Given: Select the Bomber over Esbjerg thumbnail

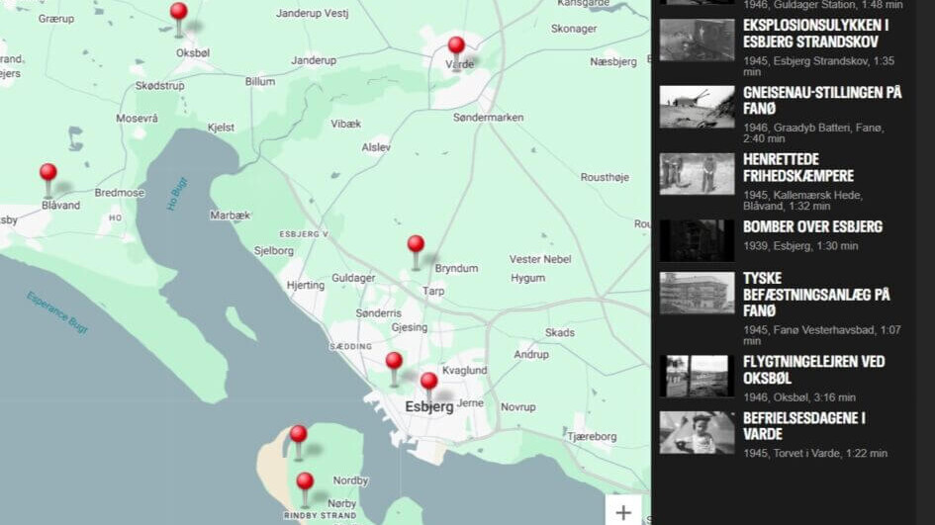Looking at the screenshot, I should [x=697, y=240].
